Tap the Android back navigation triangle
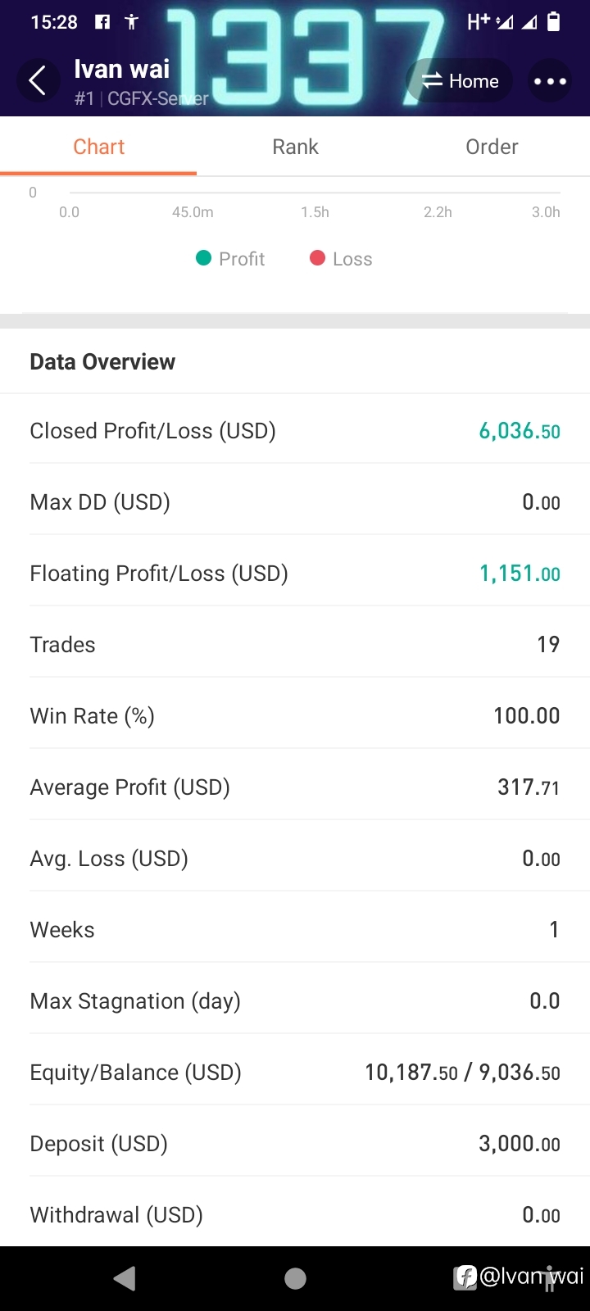Screen dimensions: 590x1311 [125, 1278]
